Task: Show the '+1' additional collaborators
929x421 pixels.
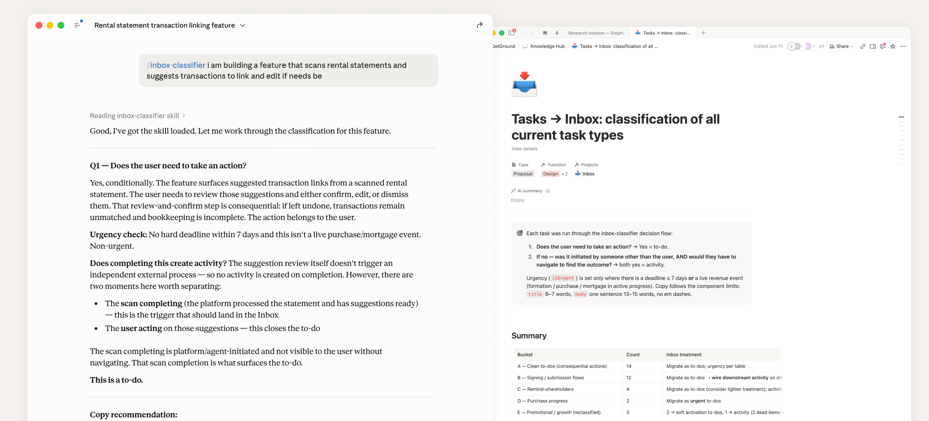Action: (821, 46)
